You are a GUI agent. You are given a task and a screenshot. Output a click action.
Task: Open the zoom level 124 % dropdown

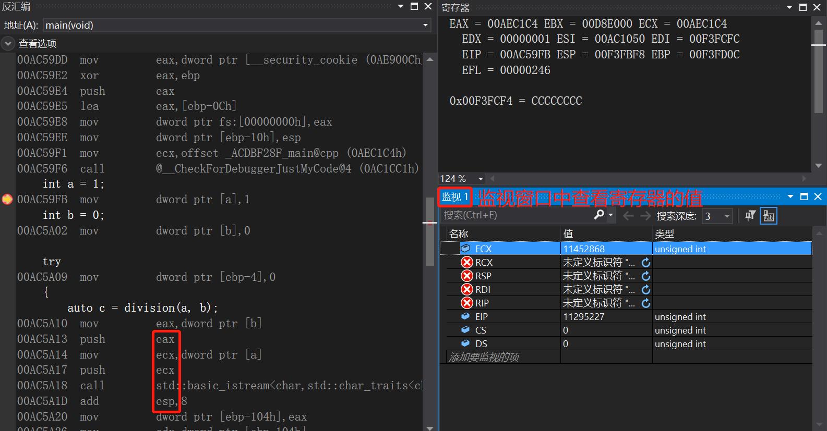(481, 179)
